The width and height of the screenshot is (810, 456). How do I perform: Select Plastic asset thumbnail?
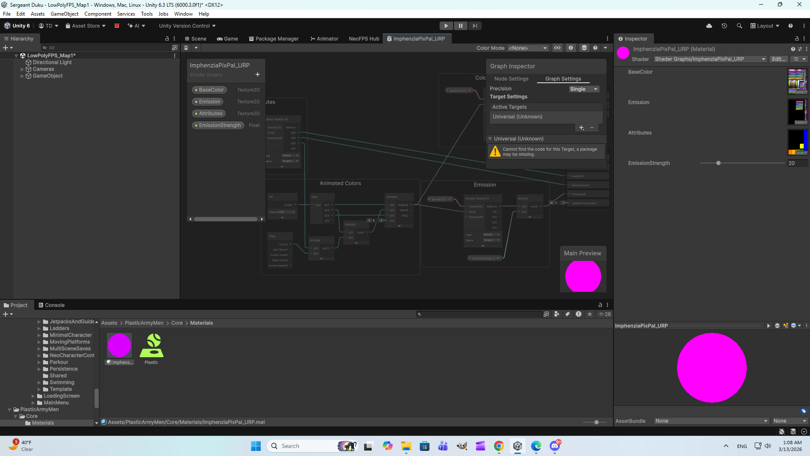tap(151, 345)
